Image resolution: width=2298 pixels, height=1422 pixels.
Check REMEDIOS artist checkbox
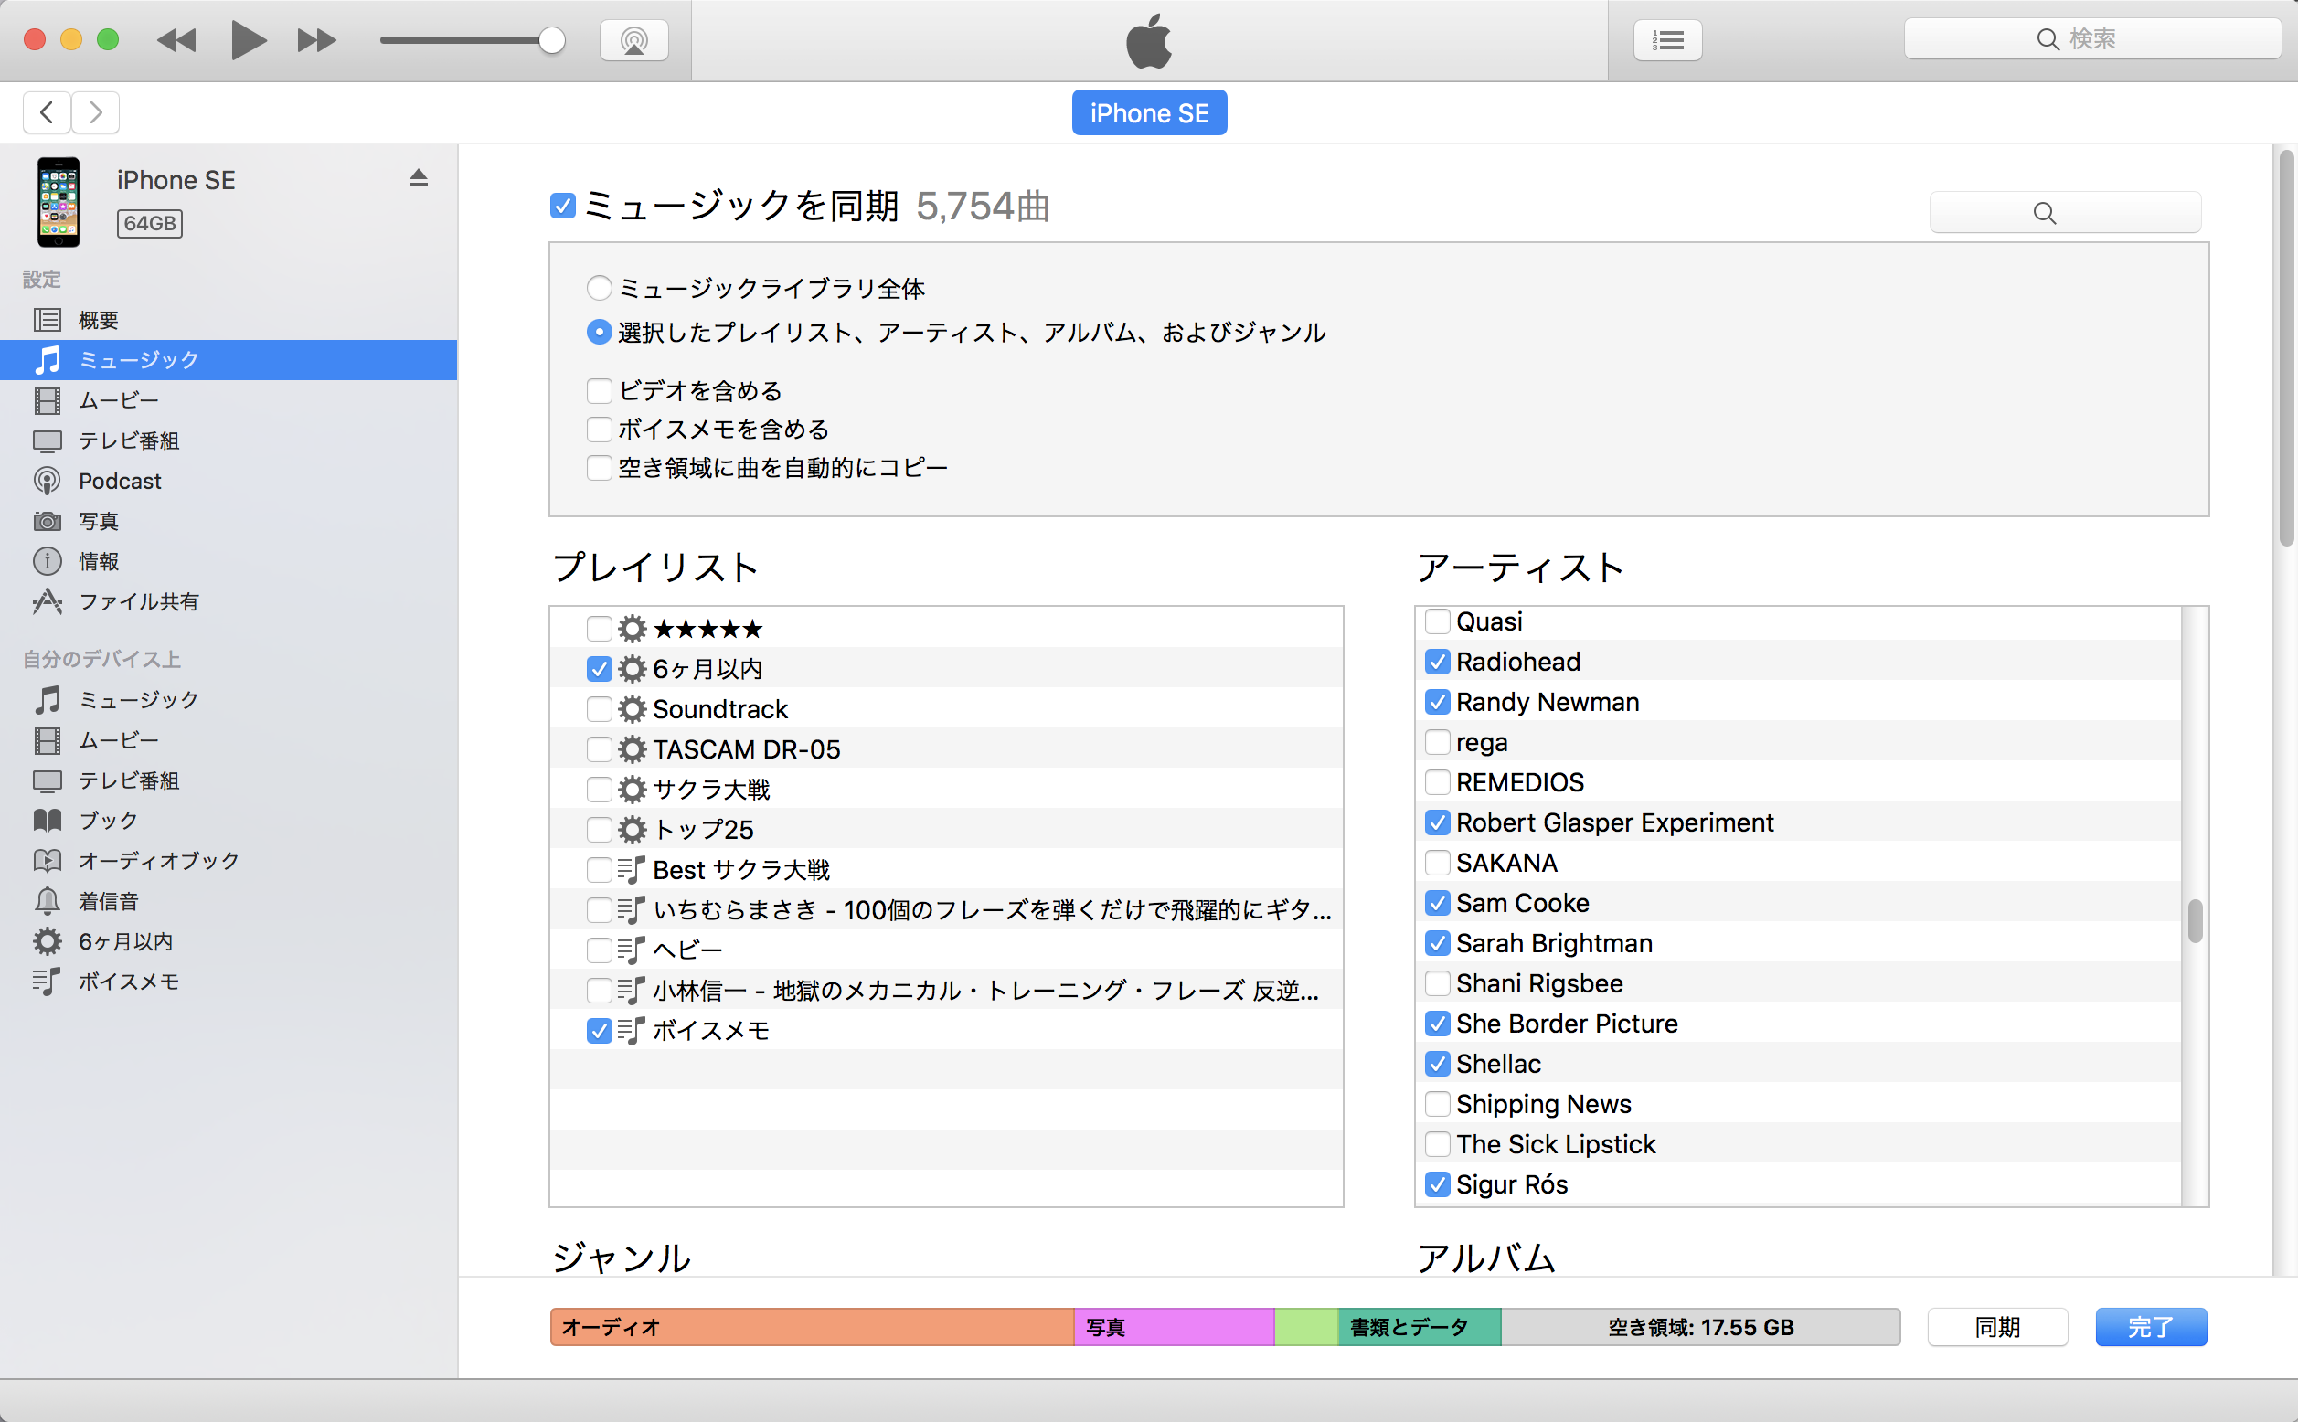point(1437,782)
